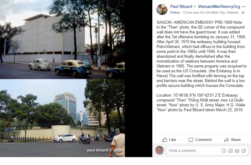Open the three-dot post options menu
The width and height of the screenshot is (251, 165).
(x=244, y=7)
